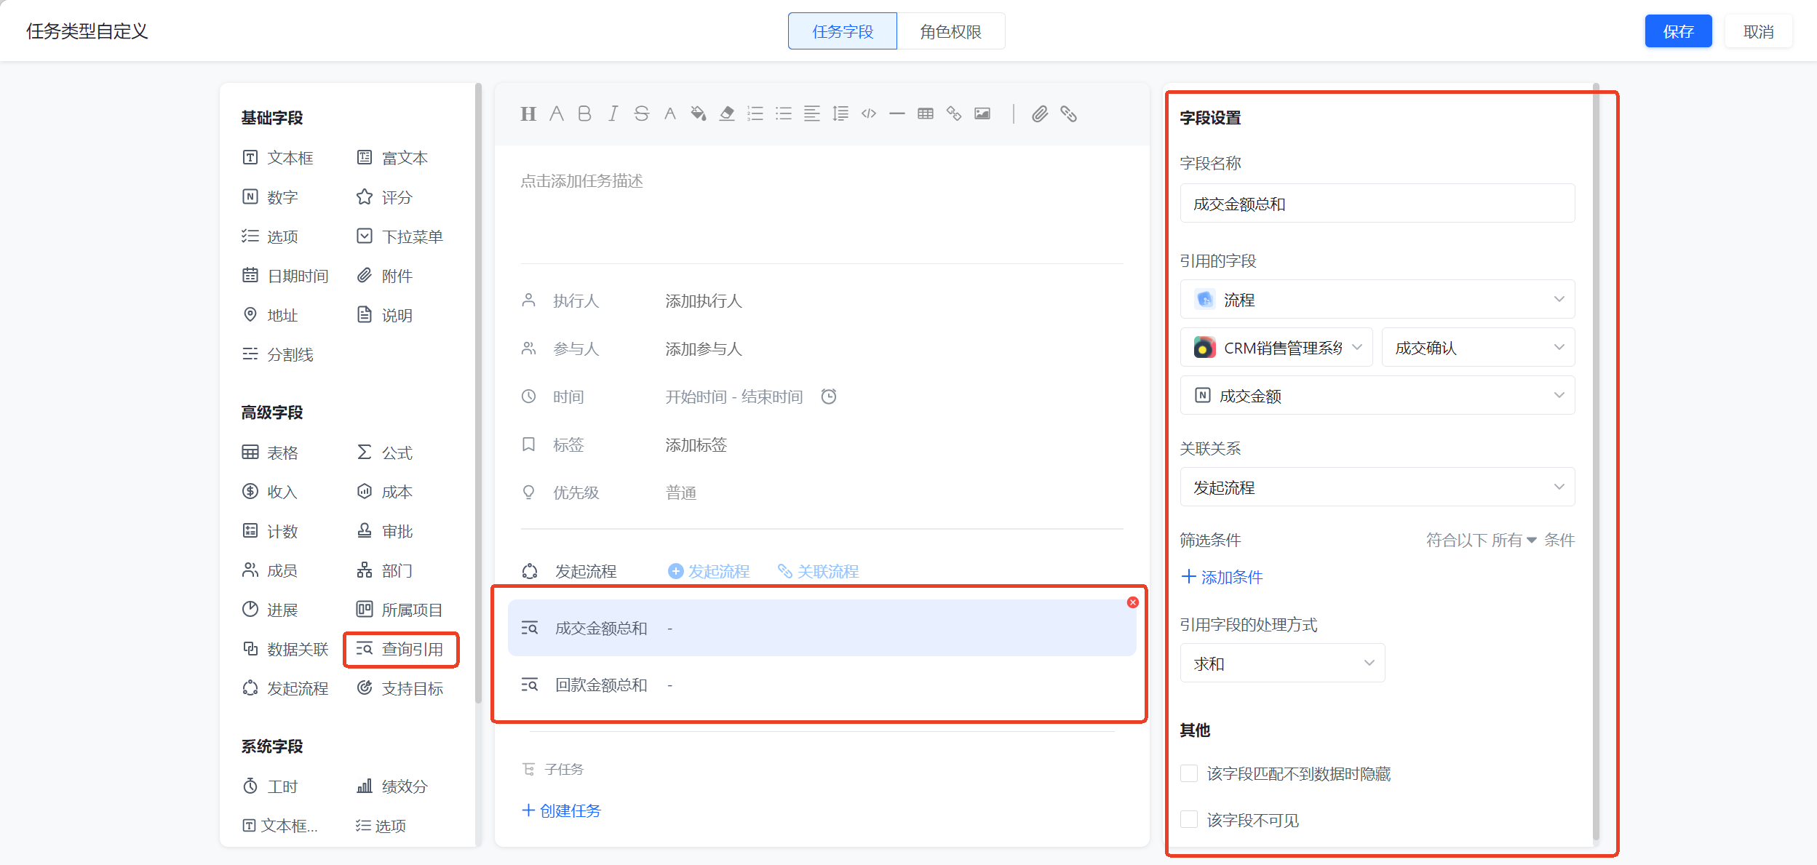This screenshot has width=1817, height=865.
Task: Add the 表格 advanced field
Action: [x=270, y=453]
